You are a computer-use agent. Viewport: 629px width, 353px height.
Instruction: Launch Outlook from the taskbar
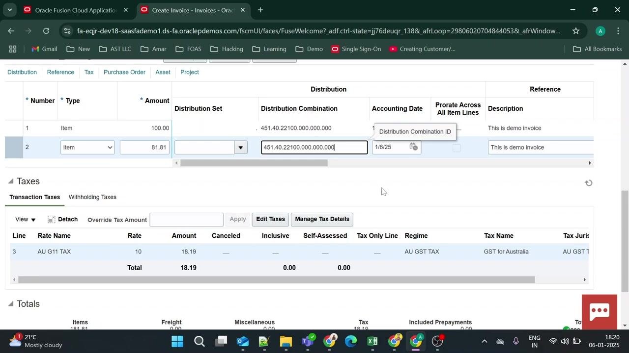(x=243, y=341)
